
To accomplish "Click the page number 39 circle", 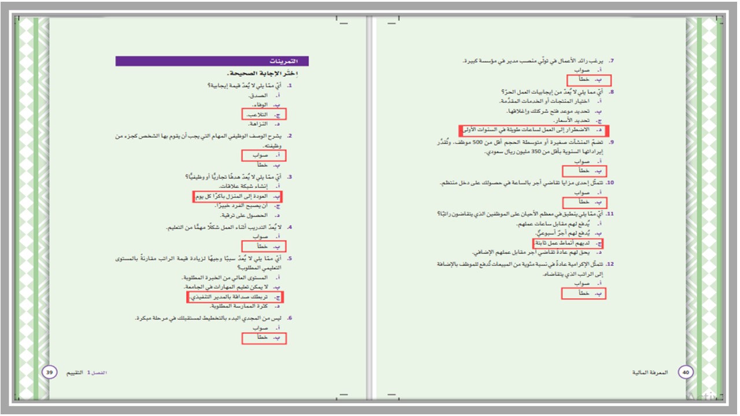I will pyautogui.click(x=49, y=373).
